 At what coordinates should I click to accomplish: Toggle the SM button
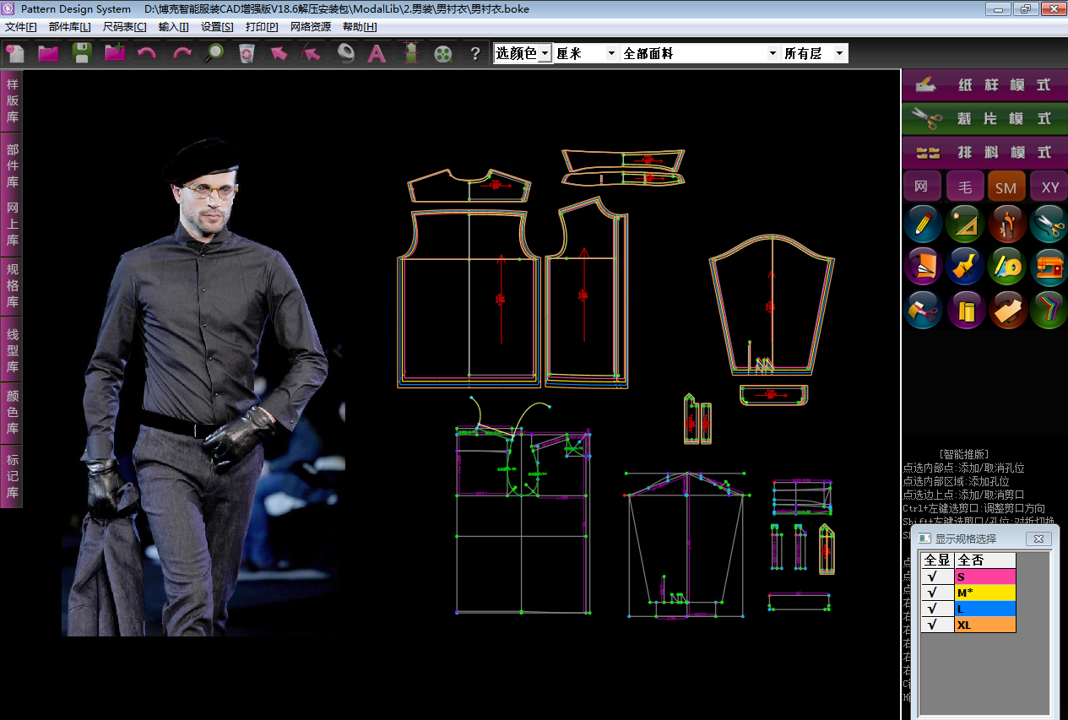coord(1006,187)
